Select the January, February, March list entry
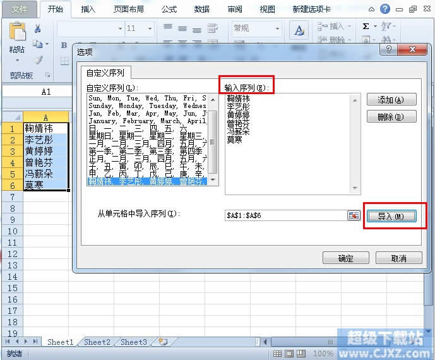Screen dimensions: 435x360 pyautogui.click(x=147, y=121)
